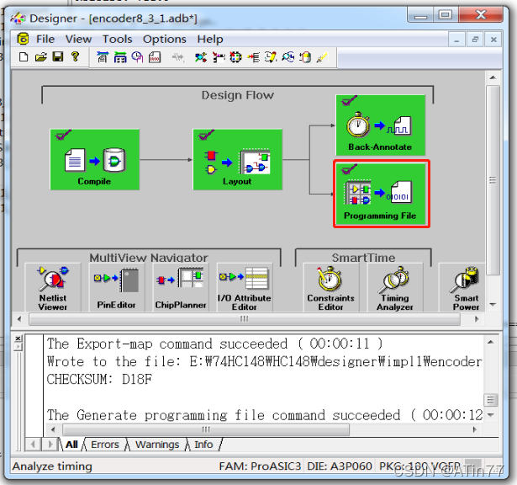
Task: Click the Back-Annotate clock icon in the toolbar
Action: point(137,57)
